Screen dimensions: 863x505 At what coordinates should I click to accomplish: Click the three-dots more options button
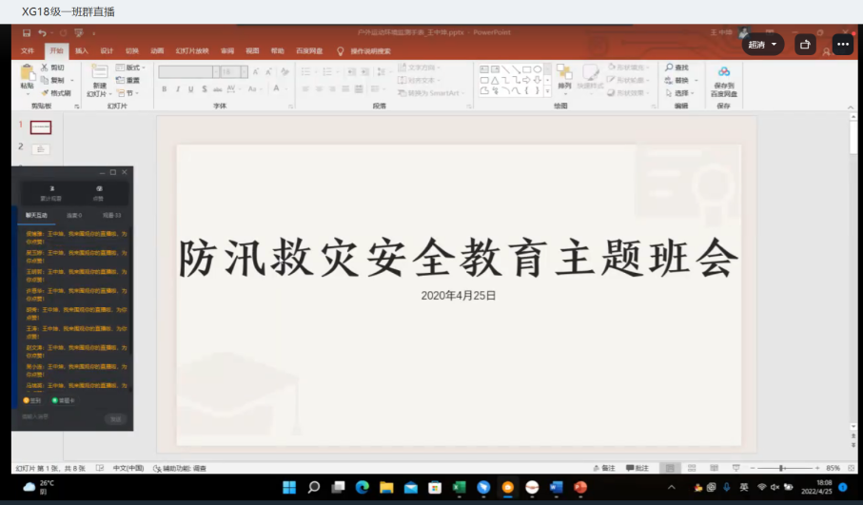click(x=842, y=45)
